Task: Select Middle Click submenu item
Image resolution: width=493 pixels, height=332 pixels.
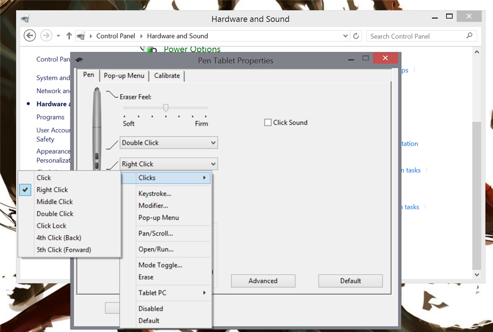Action: [x=69, y=202]
